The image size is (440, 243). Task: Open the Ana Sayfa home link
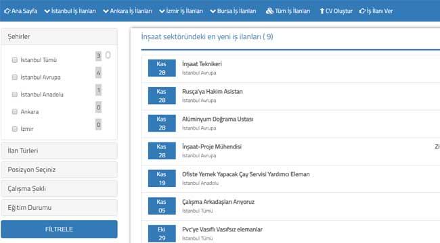(21, 11)
